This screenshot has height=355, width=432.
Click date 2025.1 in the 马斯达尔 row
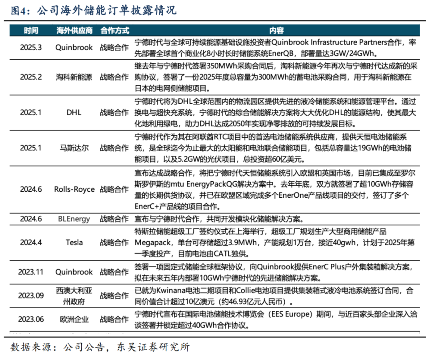tap(31, 148)
